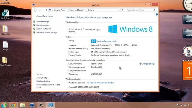This screenshot has width=192, height=108.
Task: Open iTunes from taskbar
Action: (32, 105)
